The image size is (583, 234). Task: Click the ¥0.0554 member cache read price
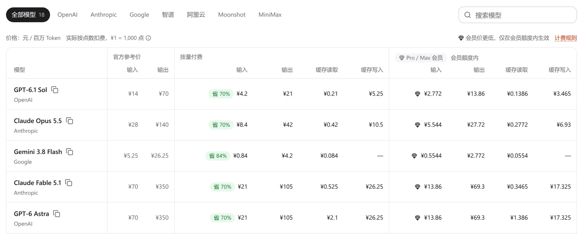point(517,156)
